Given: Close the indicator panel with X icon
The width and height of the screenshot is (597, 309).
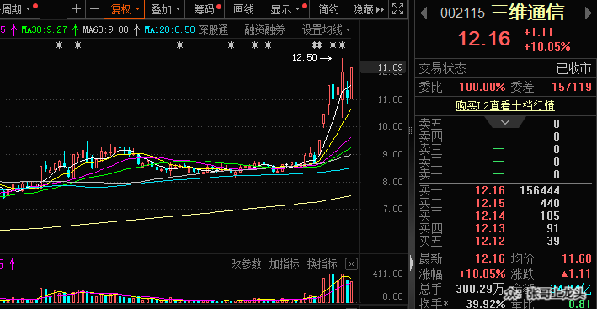Looking at the screenshot, I should pyautogui.click(x=351, y=264).
